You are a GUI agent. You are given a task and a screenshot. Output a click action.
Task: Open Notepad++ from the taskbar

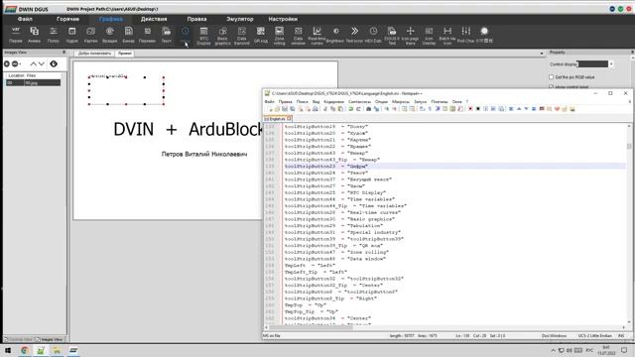41,350
